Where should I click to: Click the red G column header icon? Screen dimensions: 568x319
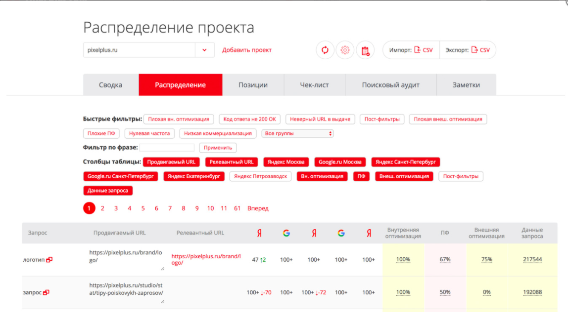(x=286, y=233)
